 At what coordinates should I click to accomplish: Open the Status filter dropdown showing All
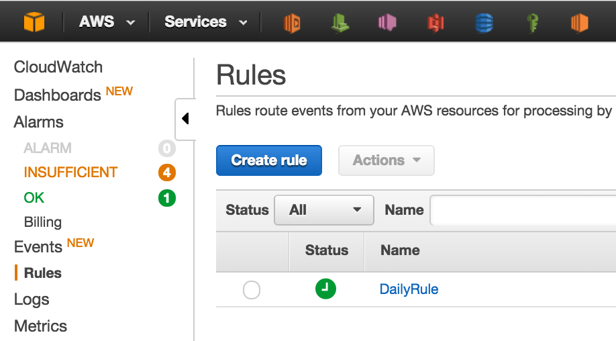pyautogui.click(x=324, y=210)
